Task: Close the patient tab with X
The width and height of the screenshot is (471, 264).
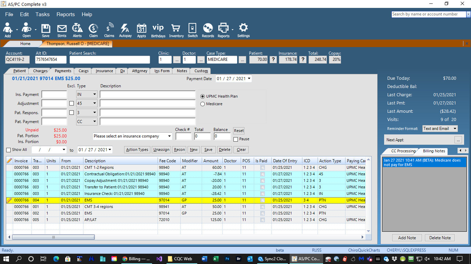Action: point(467,44)
